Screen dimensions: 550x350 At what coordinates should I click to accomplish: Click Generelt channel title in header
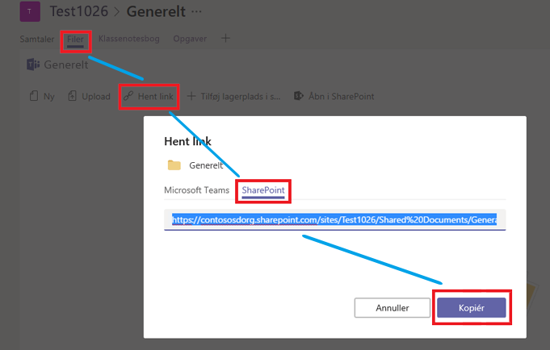pyautogui.click(x=156, y=11)
